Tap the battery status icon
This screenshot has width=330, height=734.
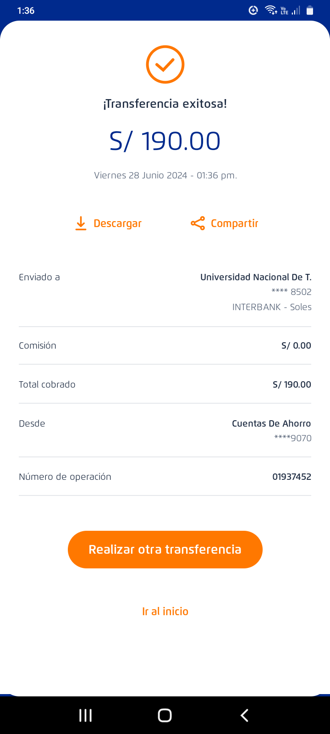[x=310, y=10]
